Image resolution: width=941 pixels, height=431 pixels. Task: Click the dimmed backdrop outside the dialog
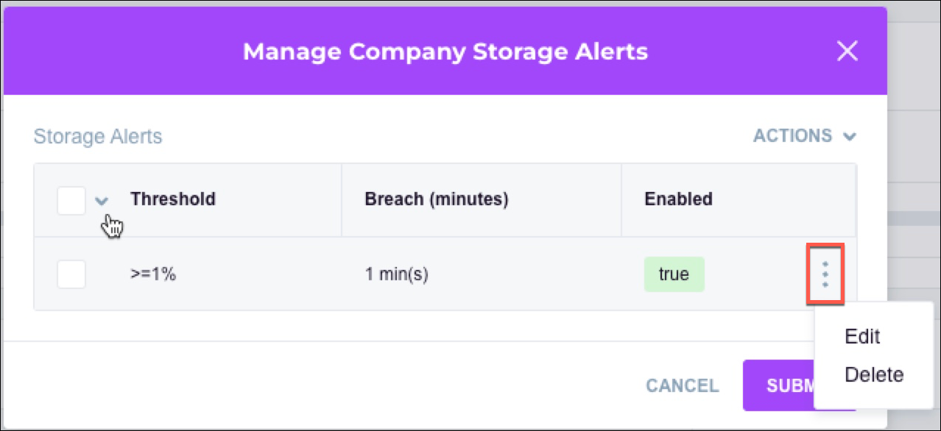click(913, 147)
